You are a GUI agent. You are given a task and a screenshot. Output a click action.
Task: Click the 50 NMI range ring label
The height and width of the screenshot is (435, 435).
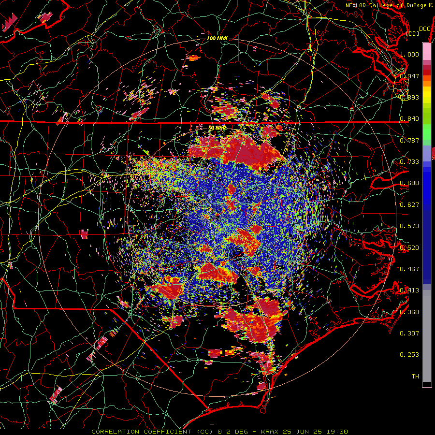point(217,128)
